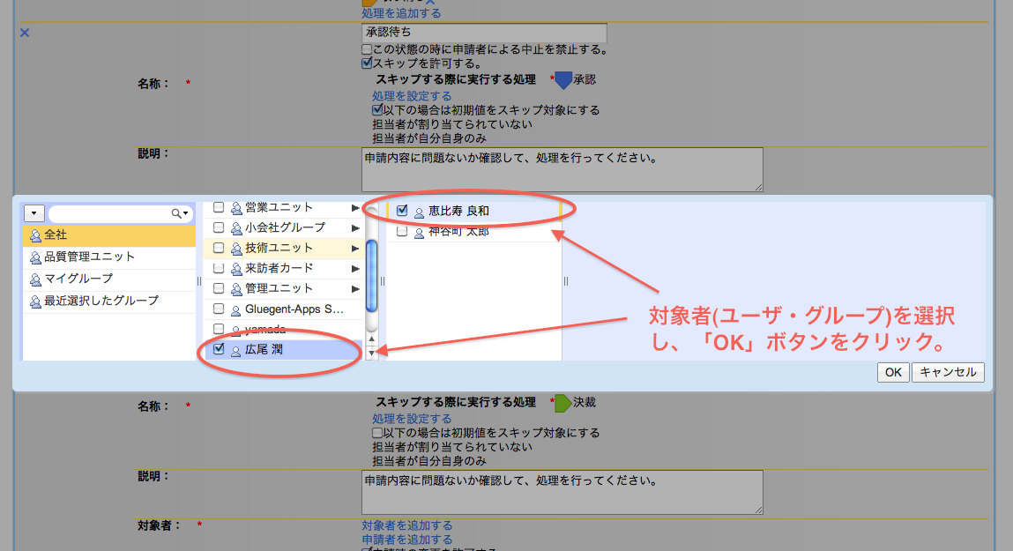
Task: Uncheck the 広尾 潤 checkbox
Action: [x=219, y=350]
